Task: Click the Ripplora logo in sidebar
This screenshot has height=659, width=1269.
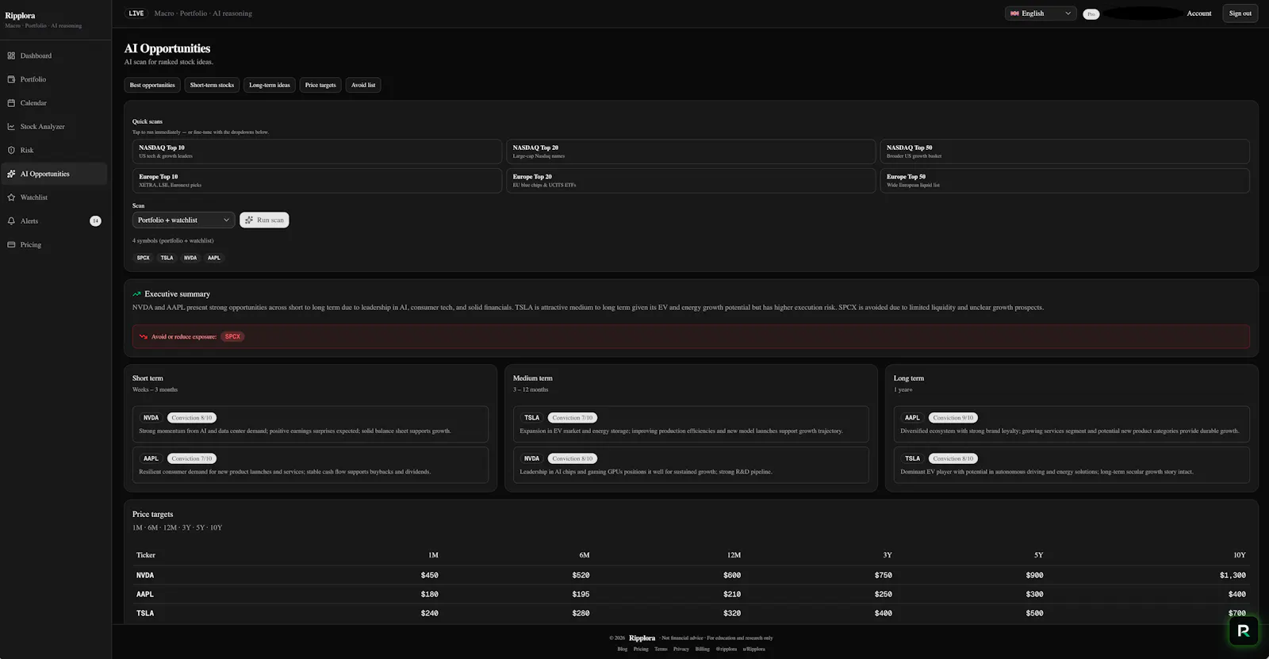Action: [x=20, y=16]
